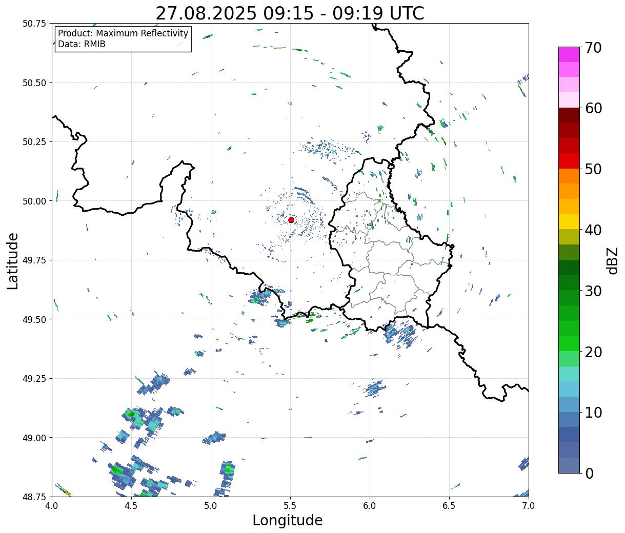Click the latitude tick label 50.75

point(34,24)
